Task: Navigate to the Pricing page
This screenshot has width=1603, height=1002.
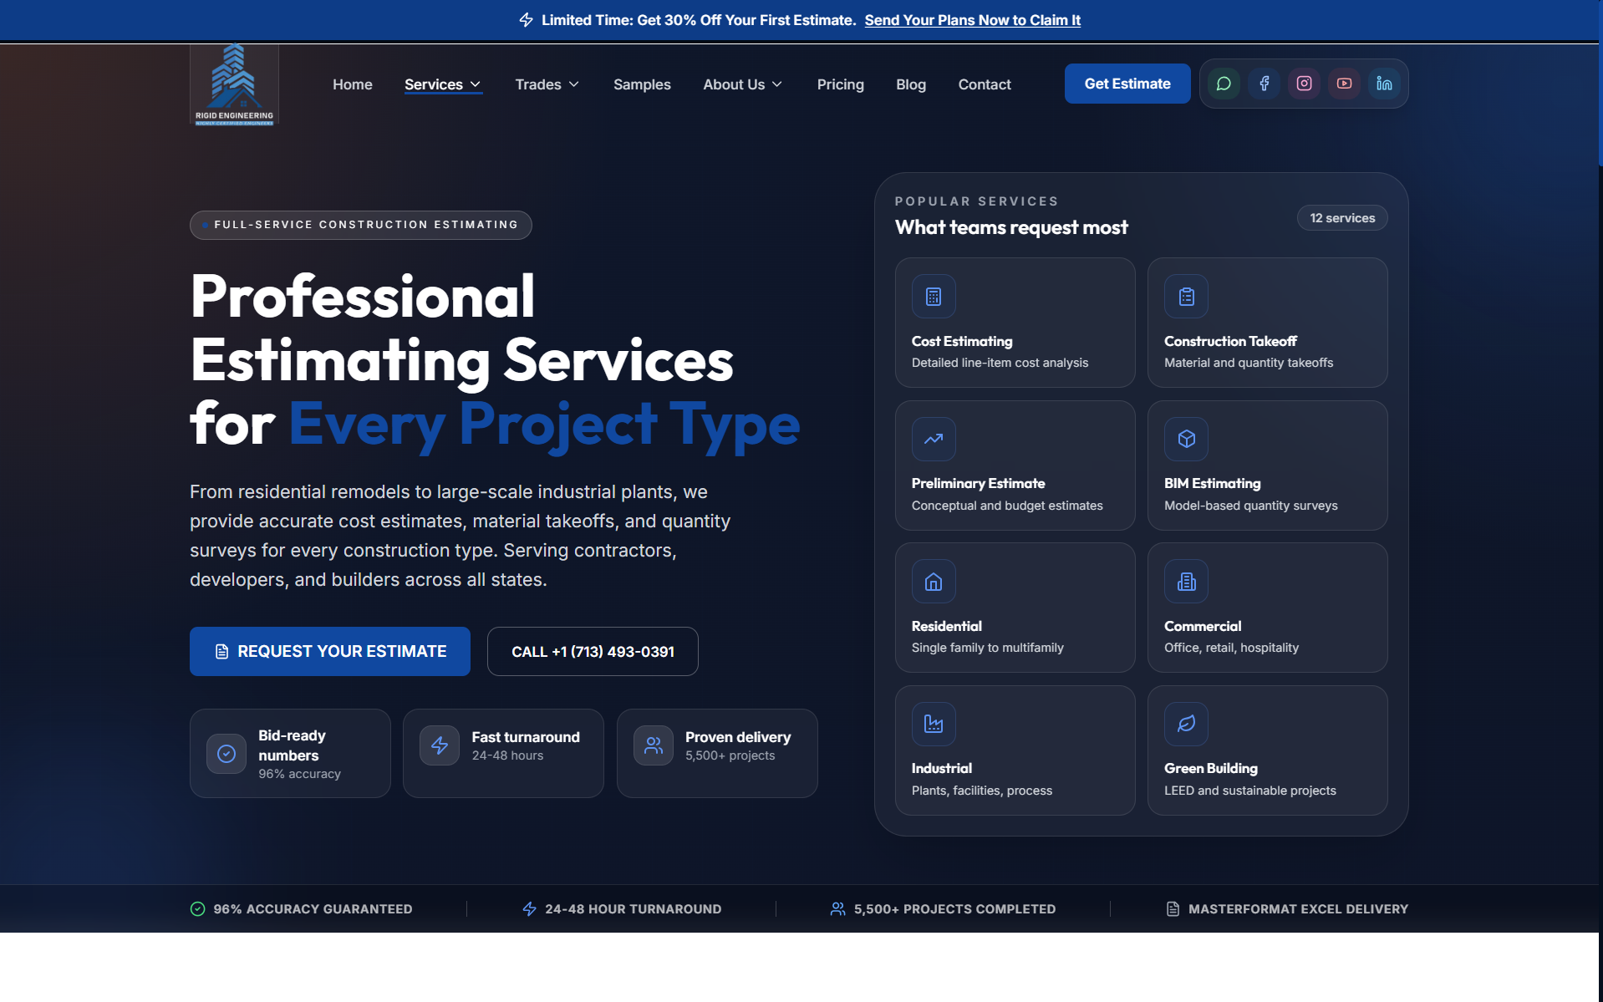Action: click(841, 84)
